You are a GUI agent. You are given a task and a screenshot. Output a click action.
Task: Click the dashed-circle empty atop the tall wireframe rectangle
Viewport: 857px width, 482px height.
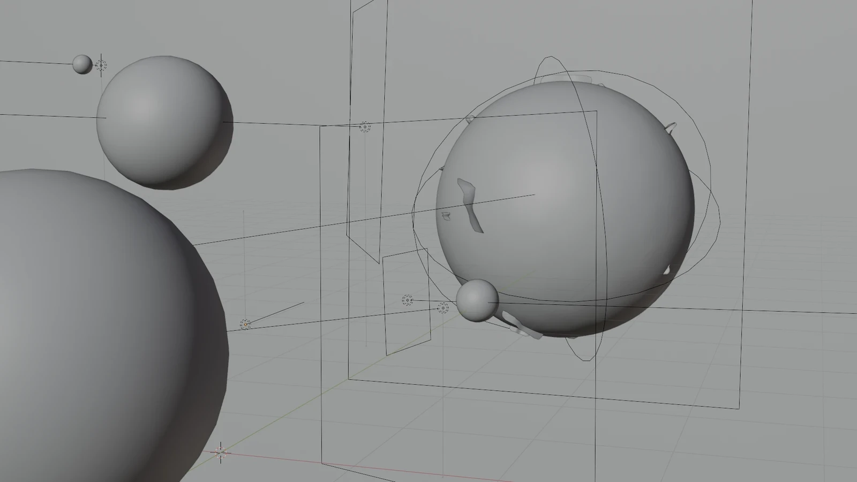pyautogui.click(x=365, y=127)
